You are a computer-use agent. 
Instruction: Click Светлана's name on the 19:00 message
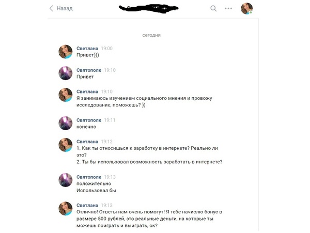point(87,49)
